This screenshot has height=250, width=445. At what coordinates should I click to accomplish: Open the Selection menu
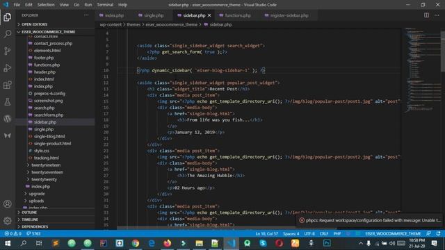pyautogui.click(x=46, y=5)
